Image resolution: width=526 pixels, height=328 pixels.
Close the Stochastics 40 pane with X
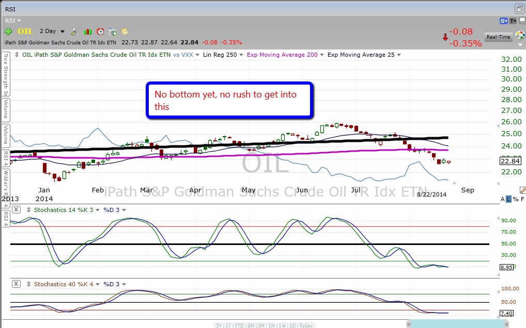point(16,284)
